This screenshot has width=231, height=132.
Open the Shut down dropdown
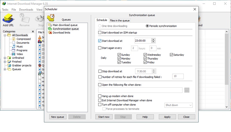pyautogui.click(x=178, y=105)
